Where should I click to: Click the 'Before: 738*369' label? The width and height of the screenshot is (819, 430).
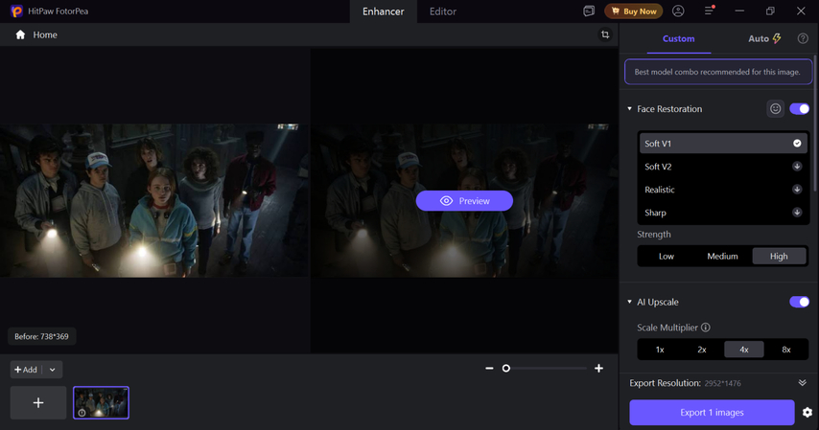42,336
